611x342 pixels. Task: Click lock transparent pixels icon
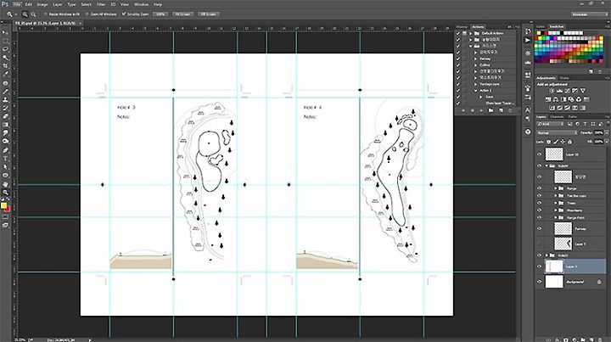549,142
